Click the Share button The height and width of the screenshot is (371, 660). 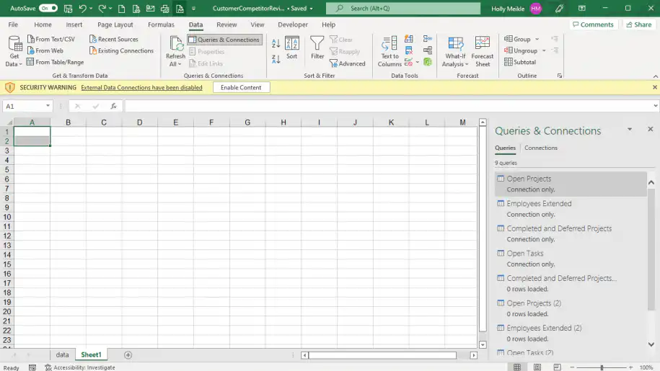[639, 24]
